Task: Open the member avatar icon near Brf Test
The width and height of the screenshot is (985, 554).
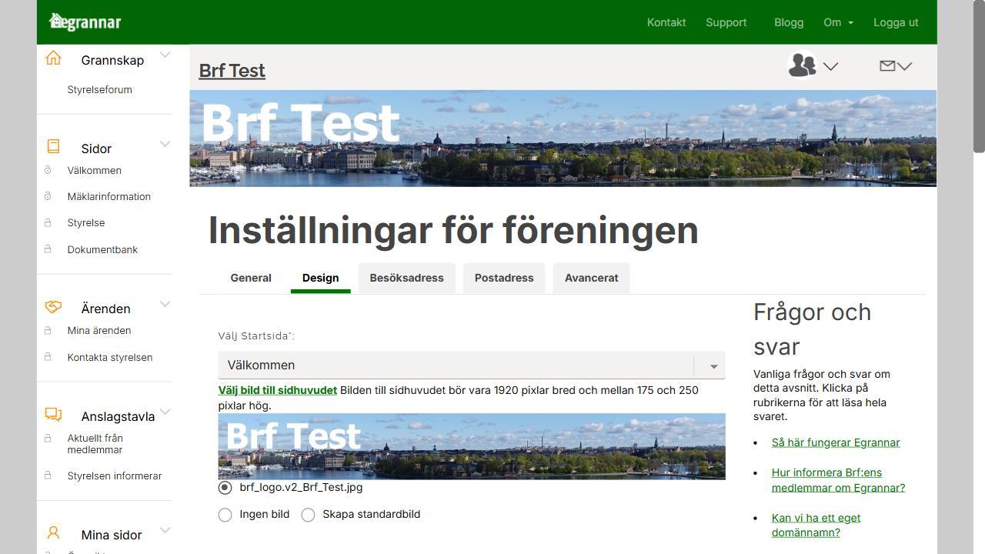Action: 802,65
